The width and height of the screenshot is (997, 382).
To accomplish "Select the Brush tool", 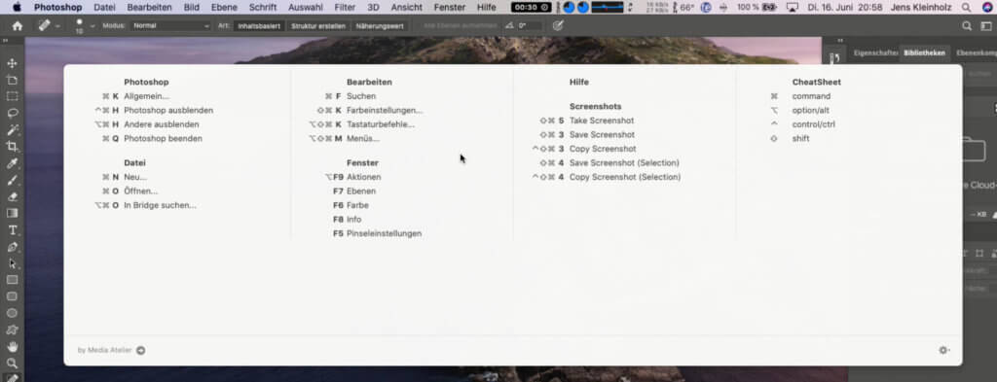I will click(x=12, y=180).
